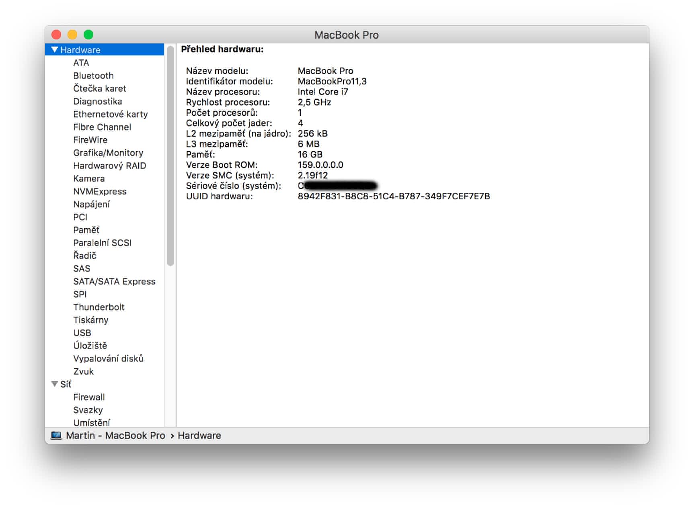The height and width of the screenshot is (508, 694).
Task: Click Hardware in the bottom path bar
Action: click(199, 436)
